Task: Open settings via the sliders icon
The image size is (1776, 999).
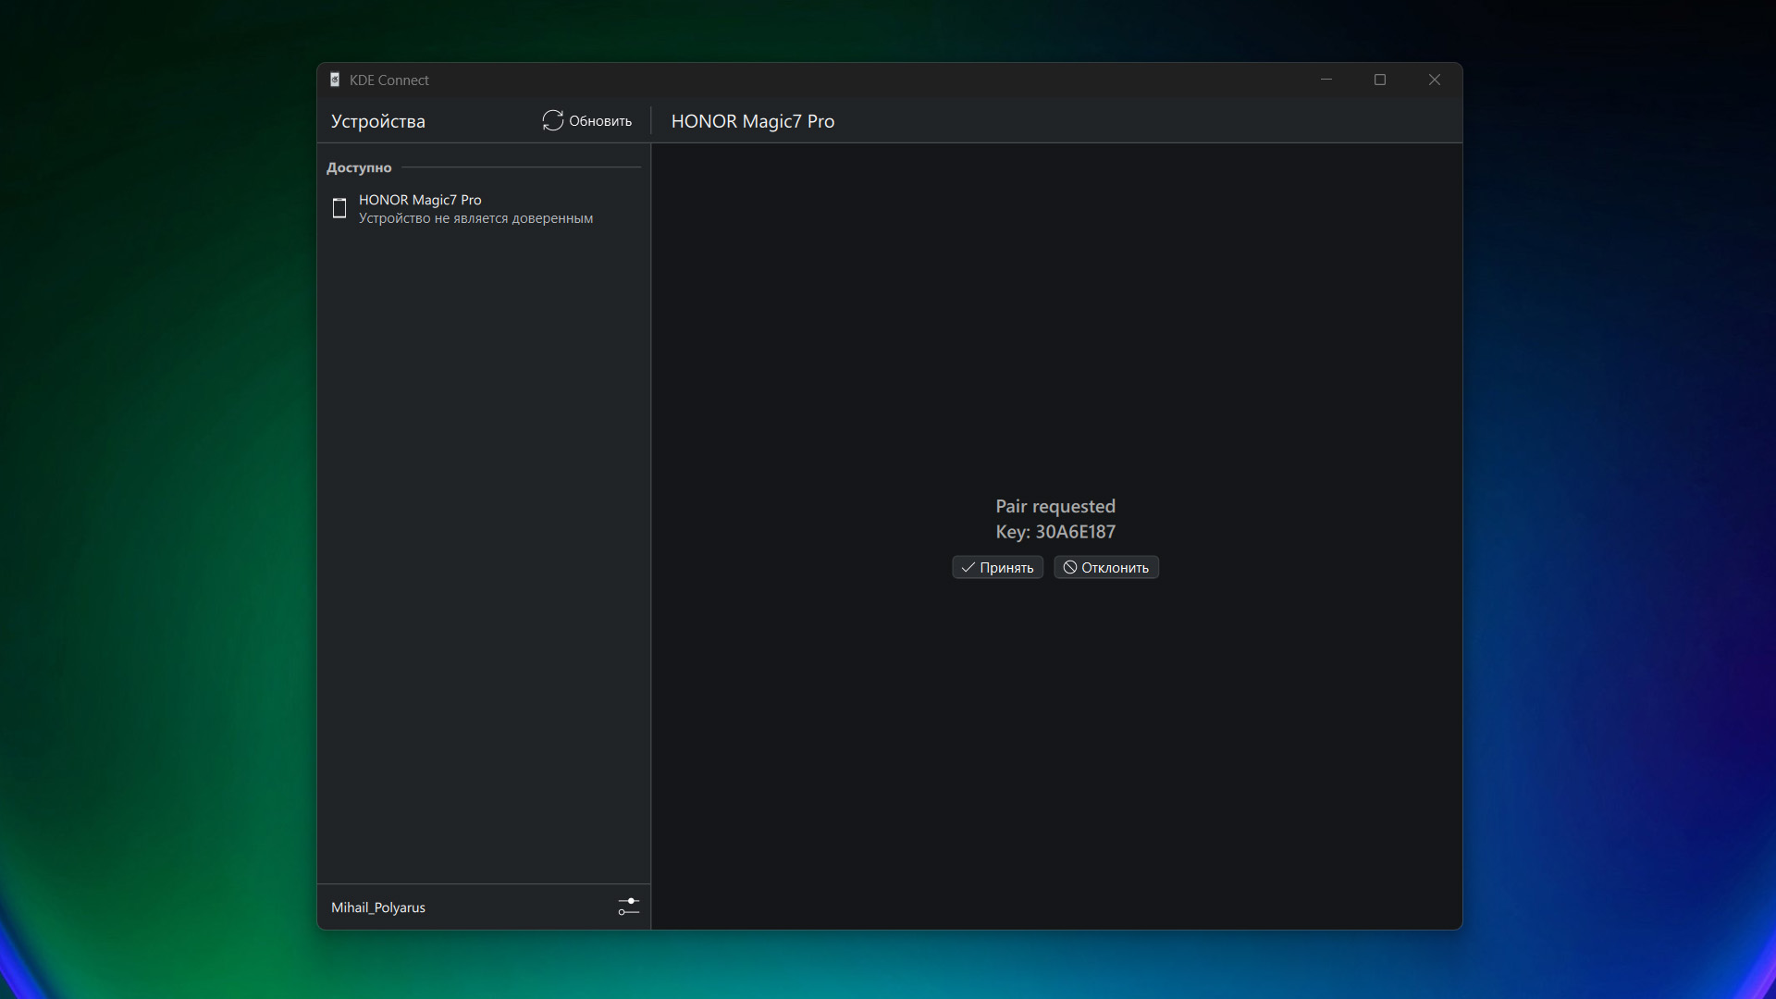Action: click(x=628, y=906)
